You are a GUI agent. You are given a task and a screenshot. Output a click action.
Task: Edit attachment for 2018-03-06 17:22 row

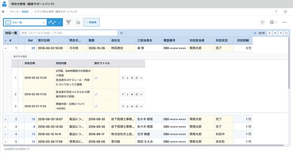click(96, 95)
